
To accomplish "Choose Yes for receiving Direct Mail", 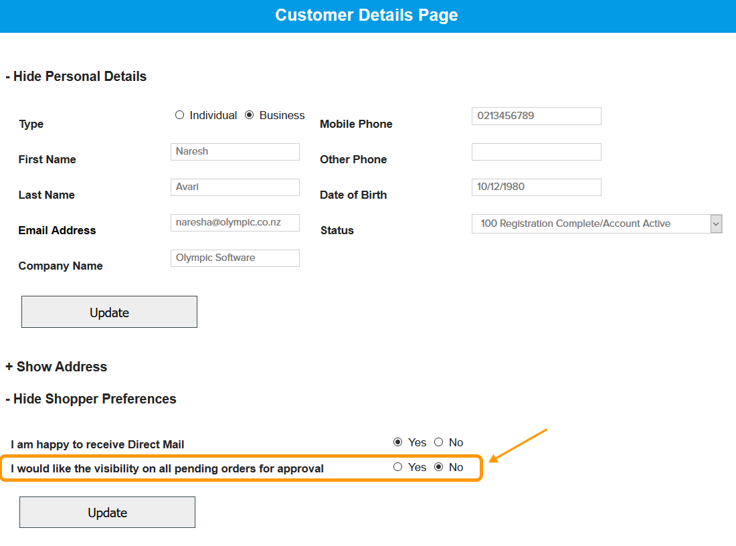I will coord(397,442).
